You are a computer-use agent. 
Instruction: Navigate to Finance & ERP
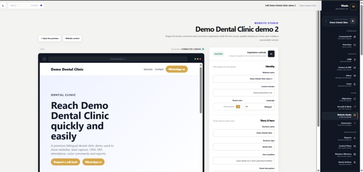click(340, 68)
